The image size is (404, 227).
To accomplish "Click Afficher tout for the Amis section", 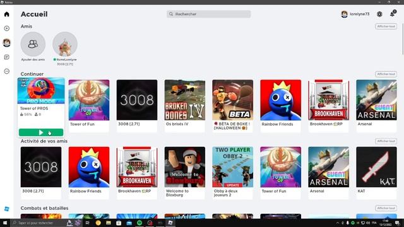I will 386,26.
